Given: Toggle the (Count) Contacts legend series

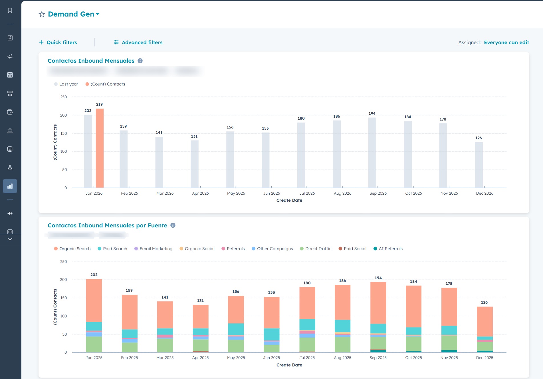Looking at the screenshot, I should [x=105, y=84].
